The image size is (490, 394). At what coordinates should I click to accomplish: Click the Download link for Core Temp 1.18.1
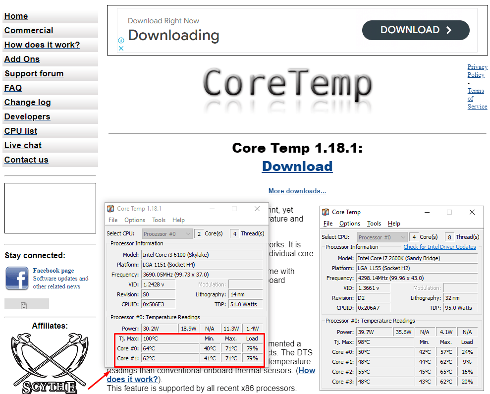(297, 167)
